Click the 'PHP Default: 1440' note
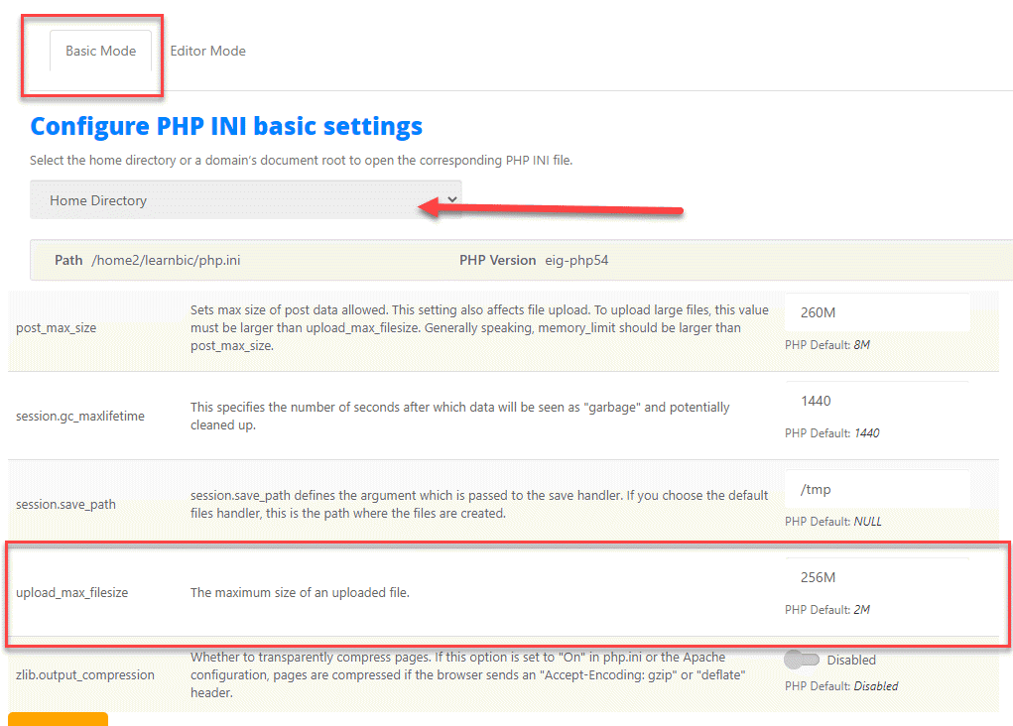This screenshot has width=1013, height=726. (832, 432)
